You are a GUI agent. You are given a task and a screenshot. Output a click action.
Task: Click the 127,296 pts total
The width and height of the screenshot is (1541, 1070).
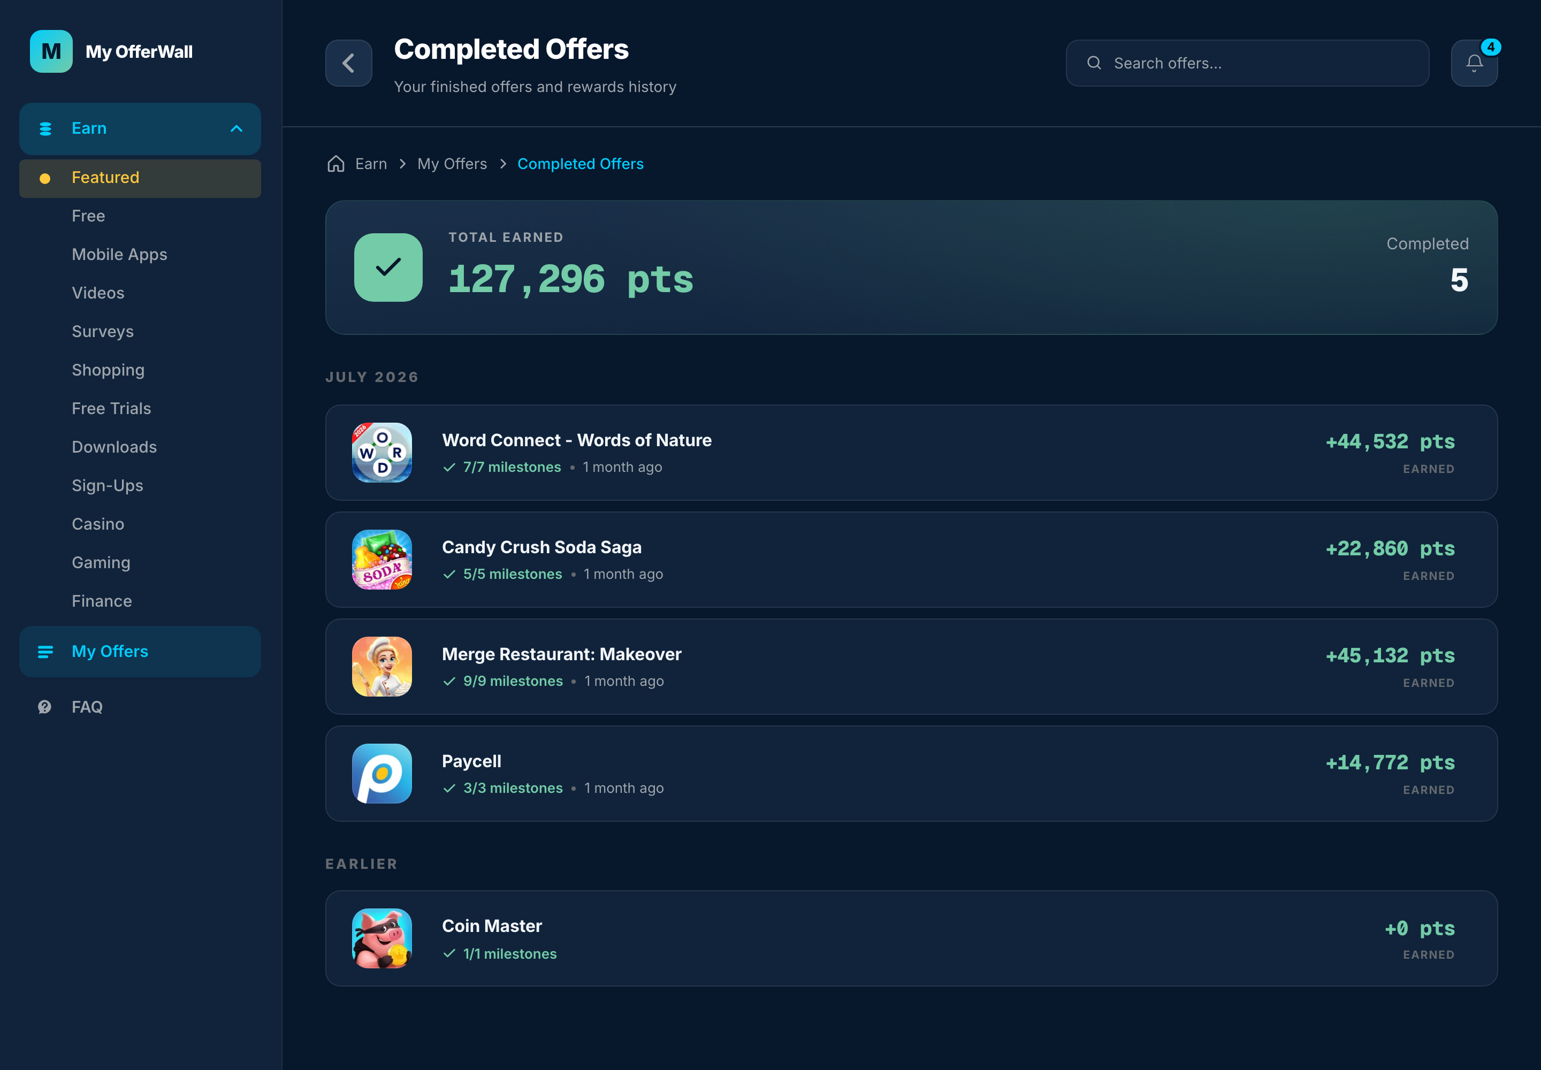(x=571, y=280)
